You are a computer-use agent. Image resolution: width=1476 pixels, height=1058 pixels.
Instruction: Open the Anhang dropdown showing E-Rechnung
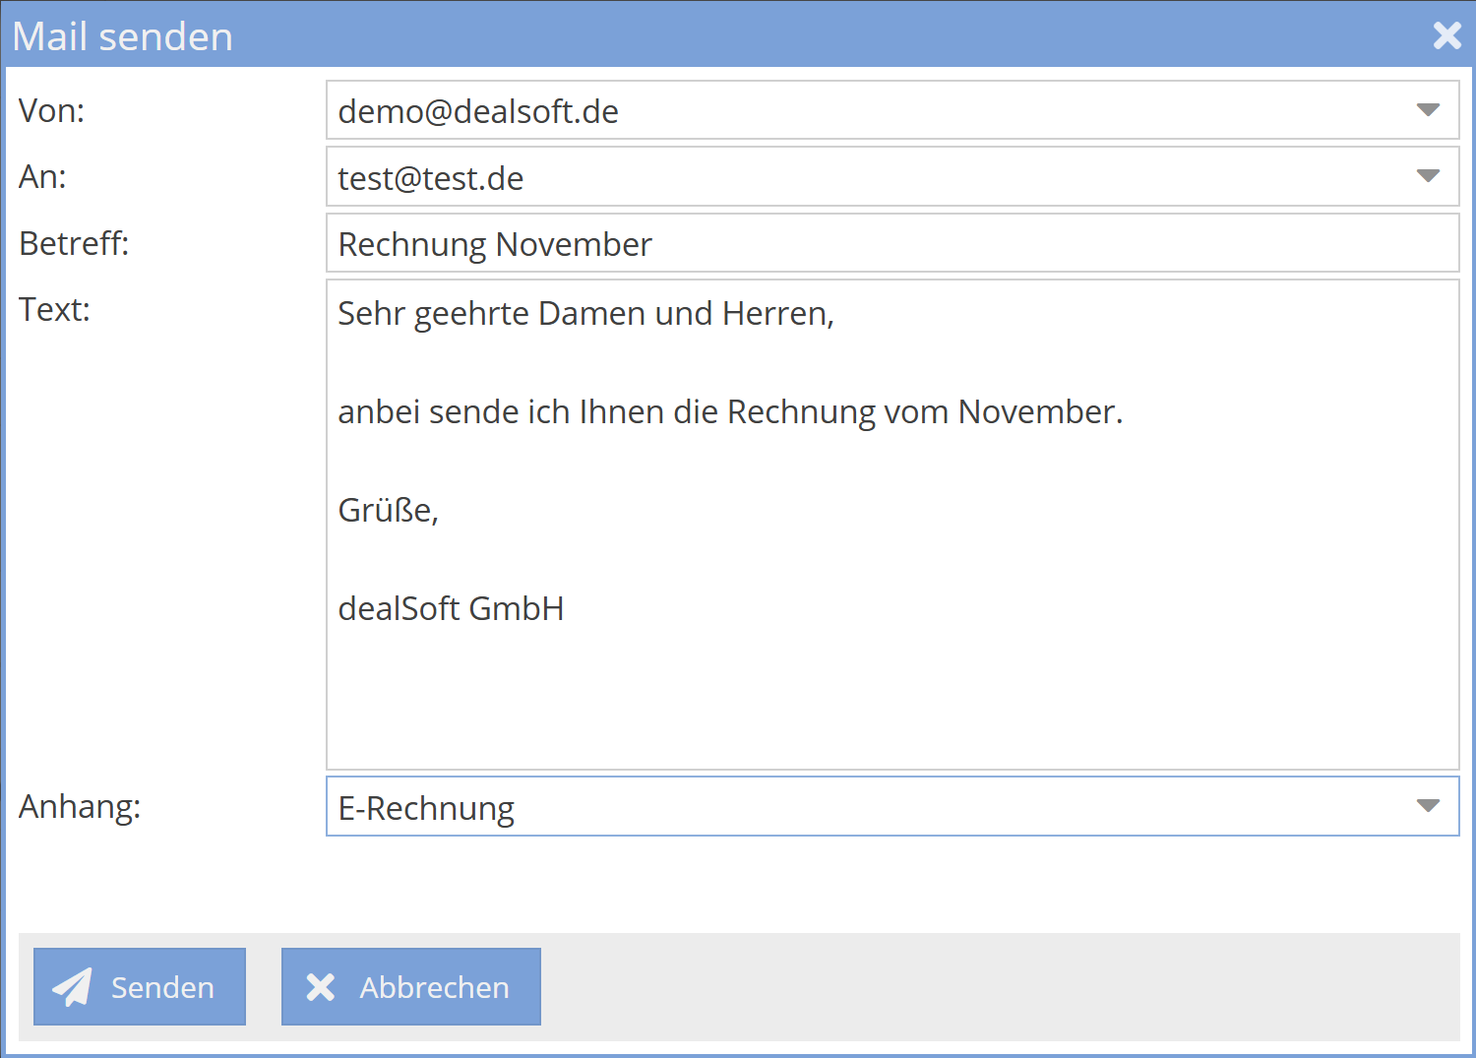click(1428, 806)
